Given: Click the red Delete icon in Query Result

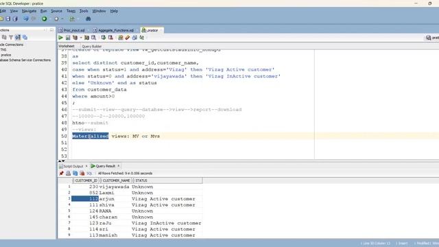Looking at the screenshot, I should 82,174.
